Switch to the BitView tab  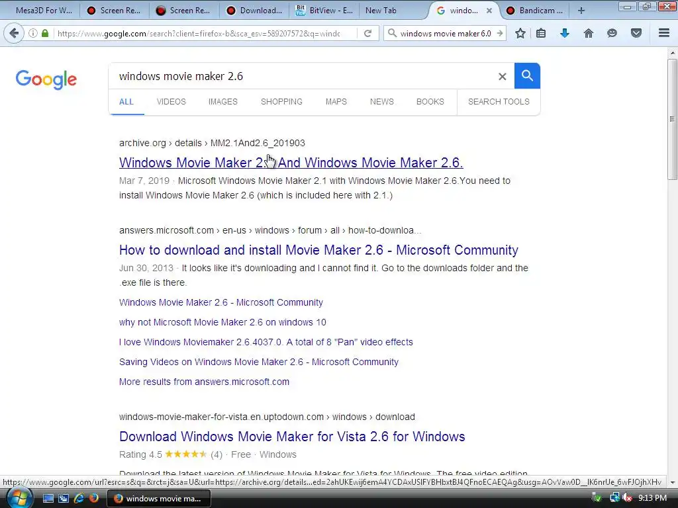[x=324, y=11]
